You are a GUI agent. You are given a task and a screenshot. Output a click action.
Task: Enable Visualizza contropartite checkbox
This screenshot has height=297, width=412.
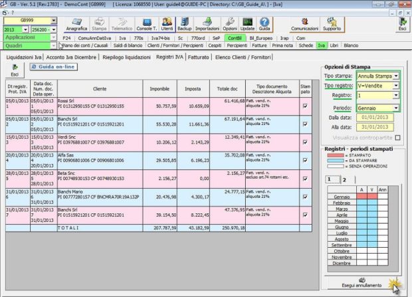coord(398,138)
